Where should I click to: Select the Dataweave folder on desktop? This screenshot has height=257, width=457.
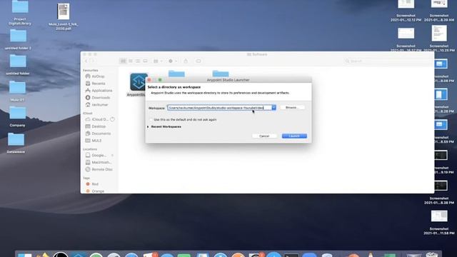(16, 139)
